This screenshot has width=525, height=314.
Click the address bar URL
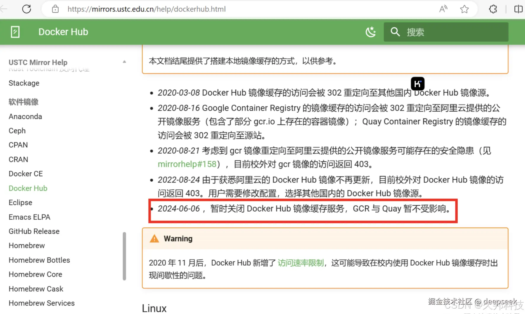(147, 9)
